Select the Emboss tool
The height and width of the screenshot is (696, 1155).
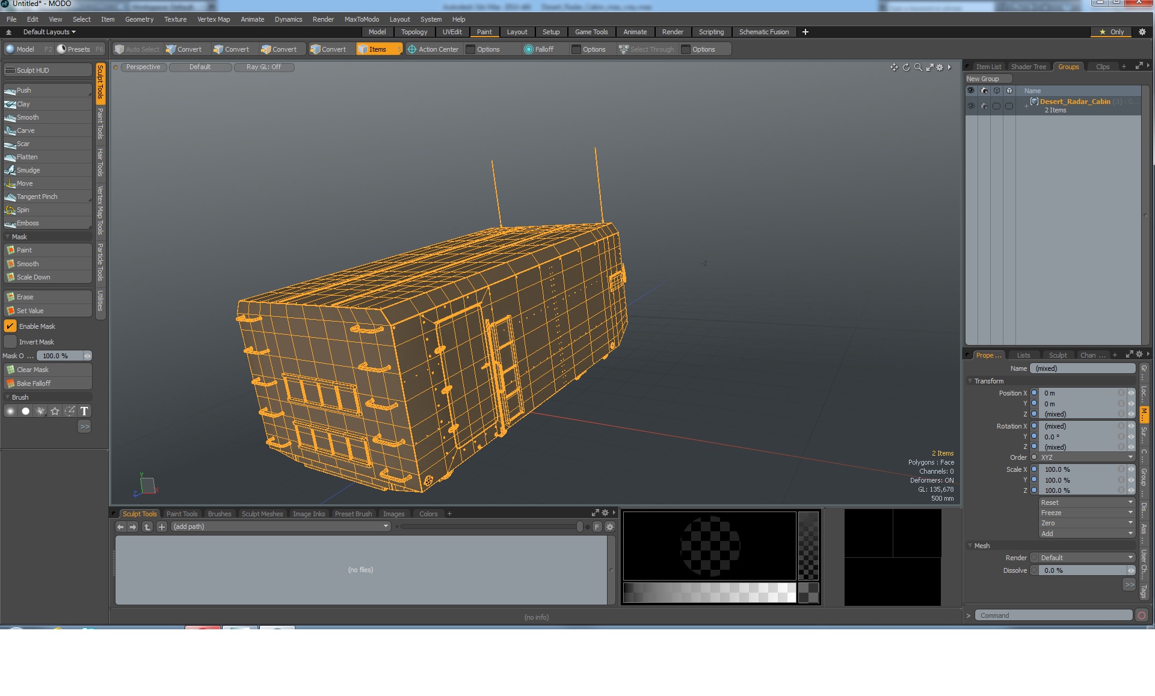coord(48,223)
